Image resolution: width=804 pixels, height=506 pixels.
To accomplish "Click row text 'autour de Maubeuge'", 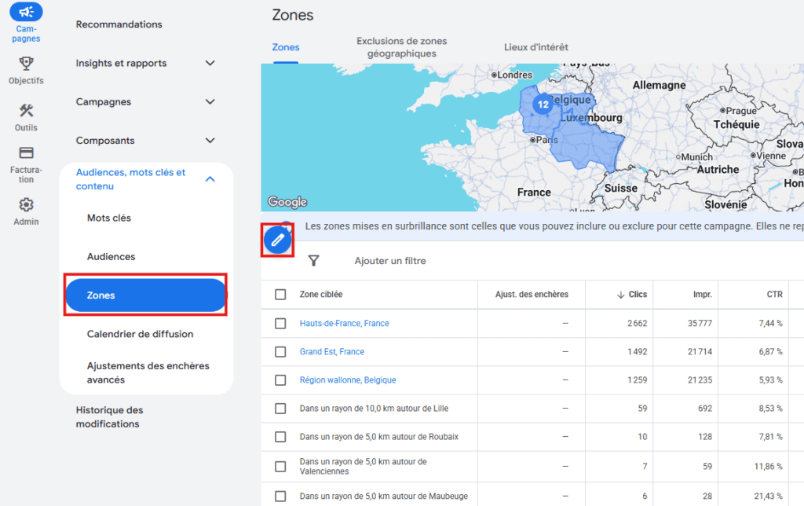I will [x=432, y=497].
